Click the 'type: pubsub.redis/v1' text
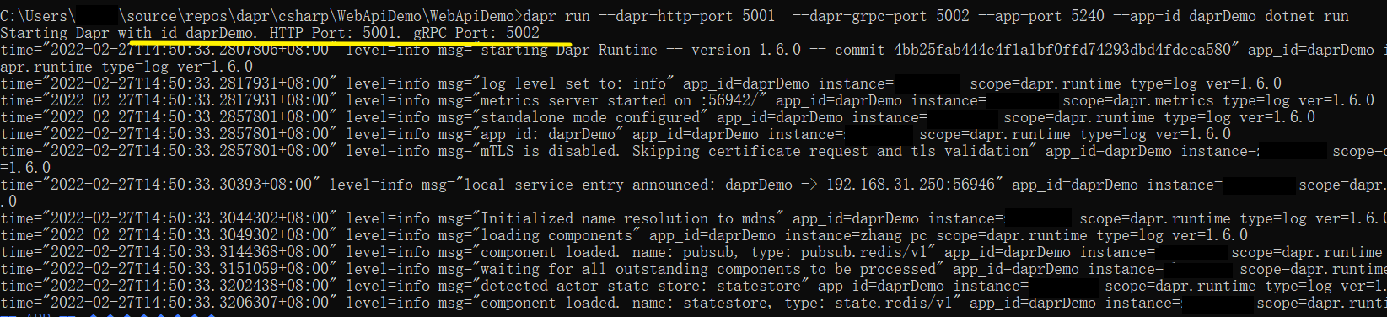Screen dimensions: 1387x317 click(839, 252)
